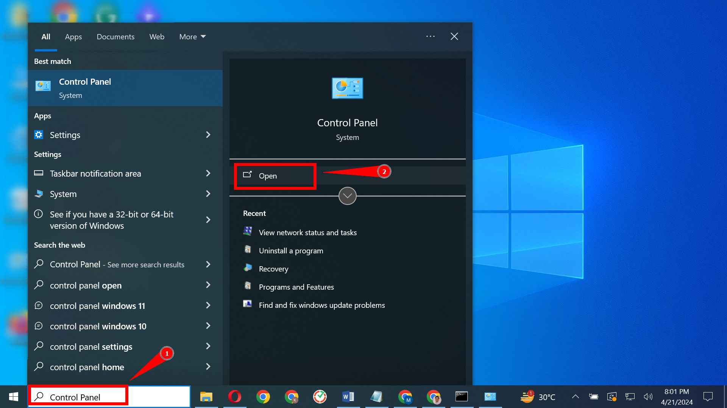
Task: Switch to the Web search tab
Action: pyautogui.click(x=157, y=37)
